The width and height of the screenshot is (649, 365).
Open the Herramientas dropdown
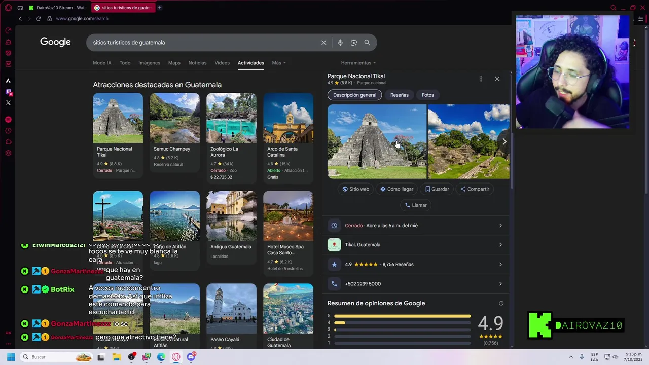[358, 63]
